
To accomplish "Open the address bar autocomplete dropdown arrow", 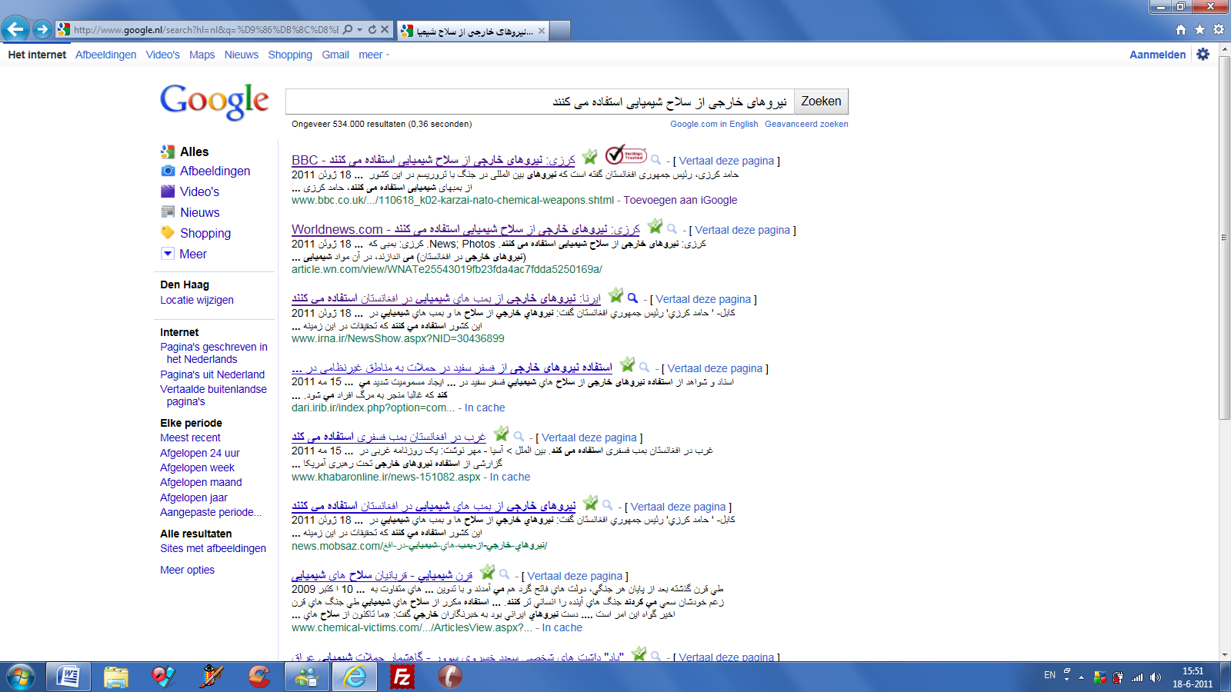I will coord(359,30).
